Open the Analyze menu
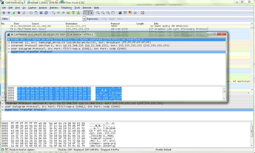255x153 pixels. click(43, 8)
